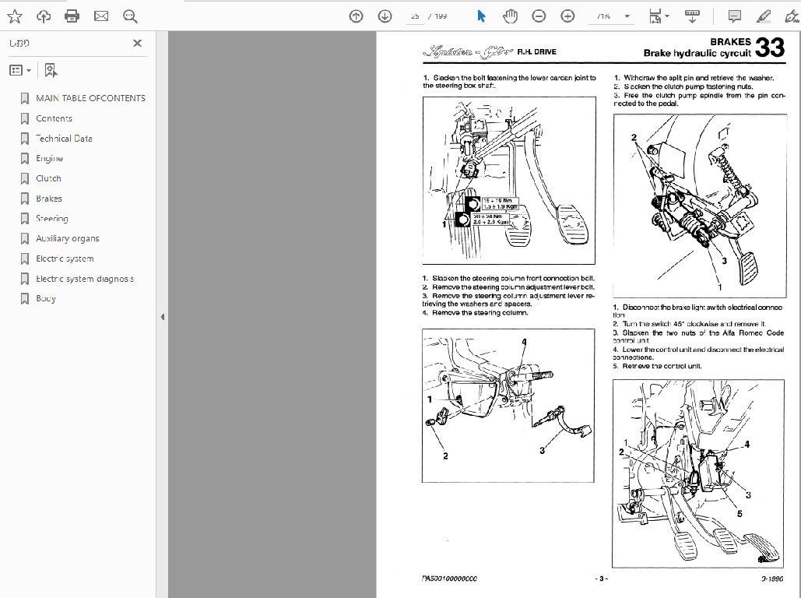The width and height of the screenshot is (801, 598).
Task: Click the clutch pump pedal diagram
Action: click(700, 206)
